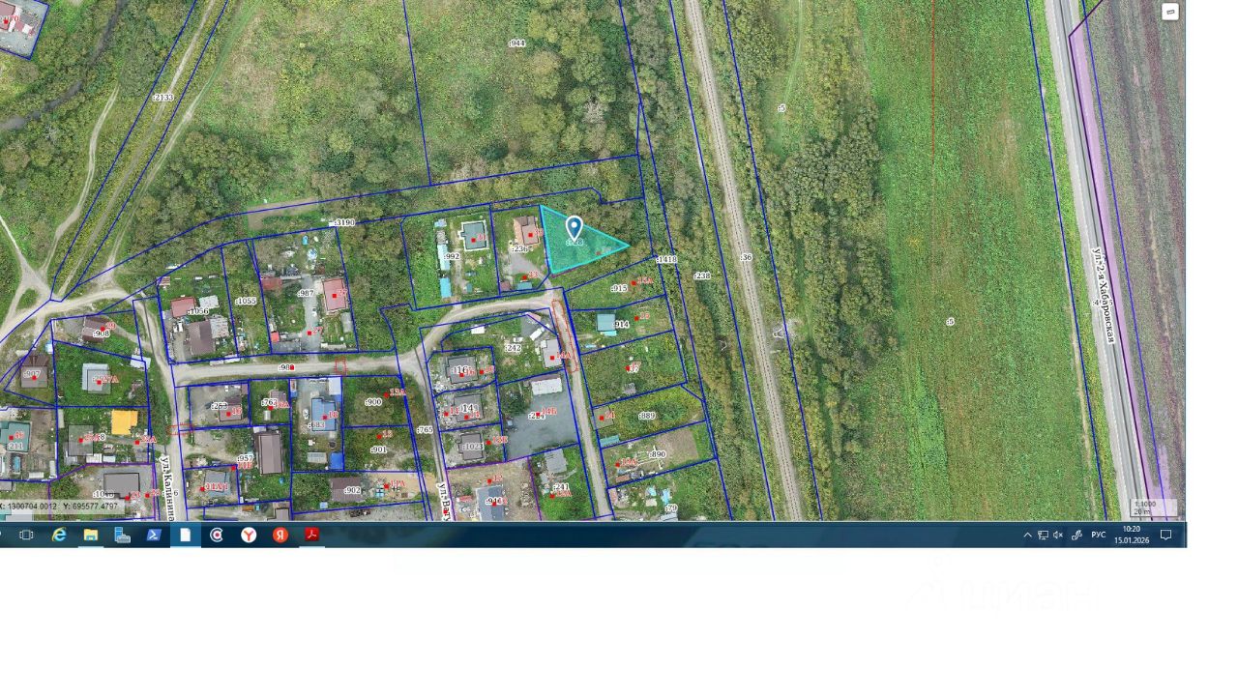Viewport: 1238px width, 696px height.
Task: Open the network computers taskbar app
Action: coord(122,535)
